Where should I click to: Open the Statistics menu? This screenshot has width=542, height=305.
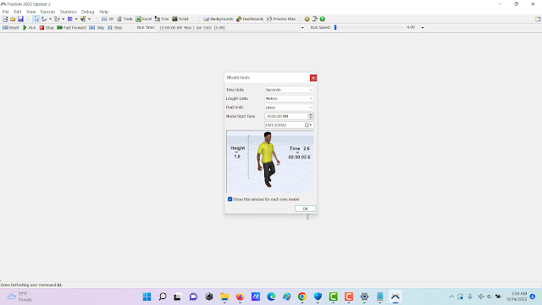pyautogui.click(x=68, y=12)
